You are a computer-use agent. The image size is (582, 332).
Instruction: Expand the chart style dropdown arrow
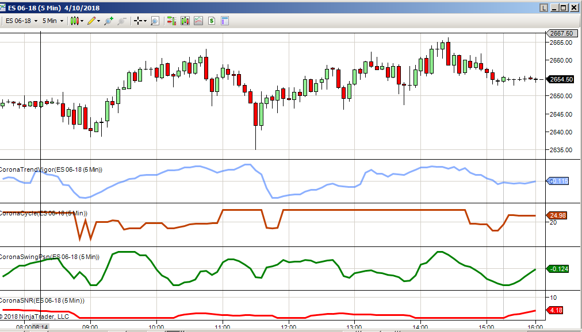(x=82, y=21)
